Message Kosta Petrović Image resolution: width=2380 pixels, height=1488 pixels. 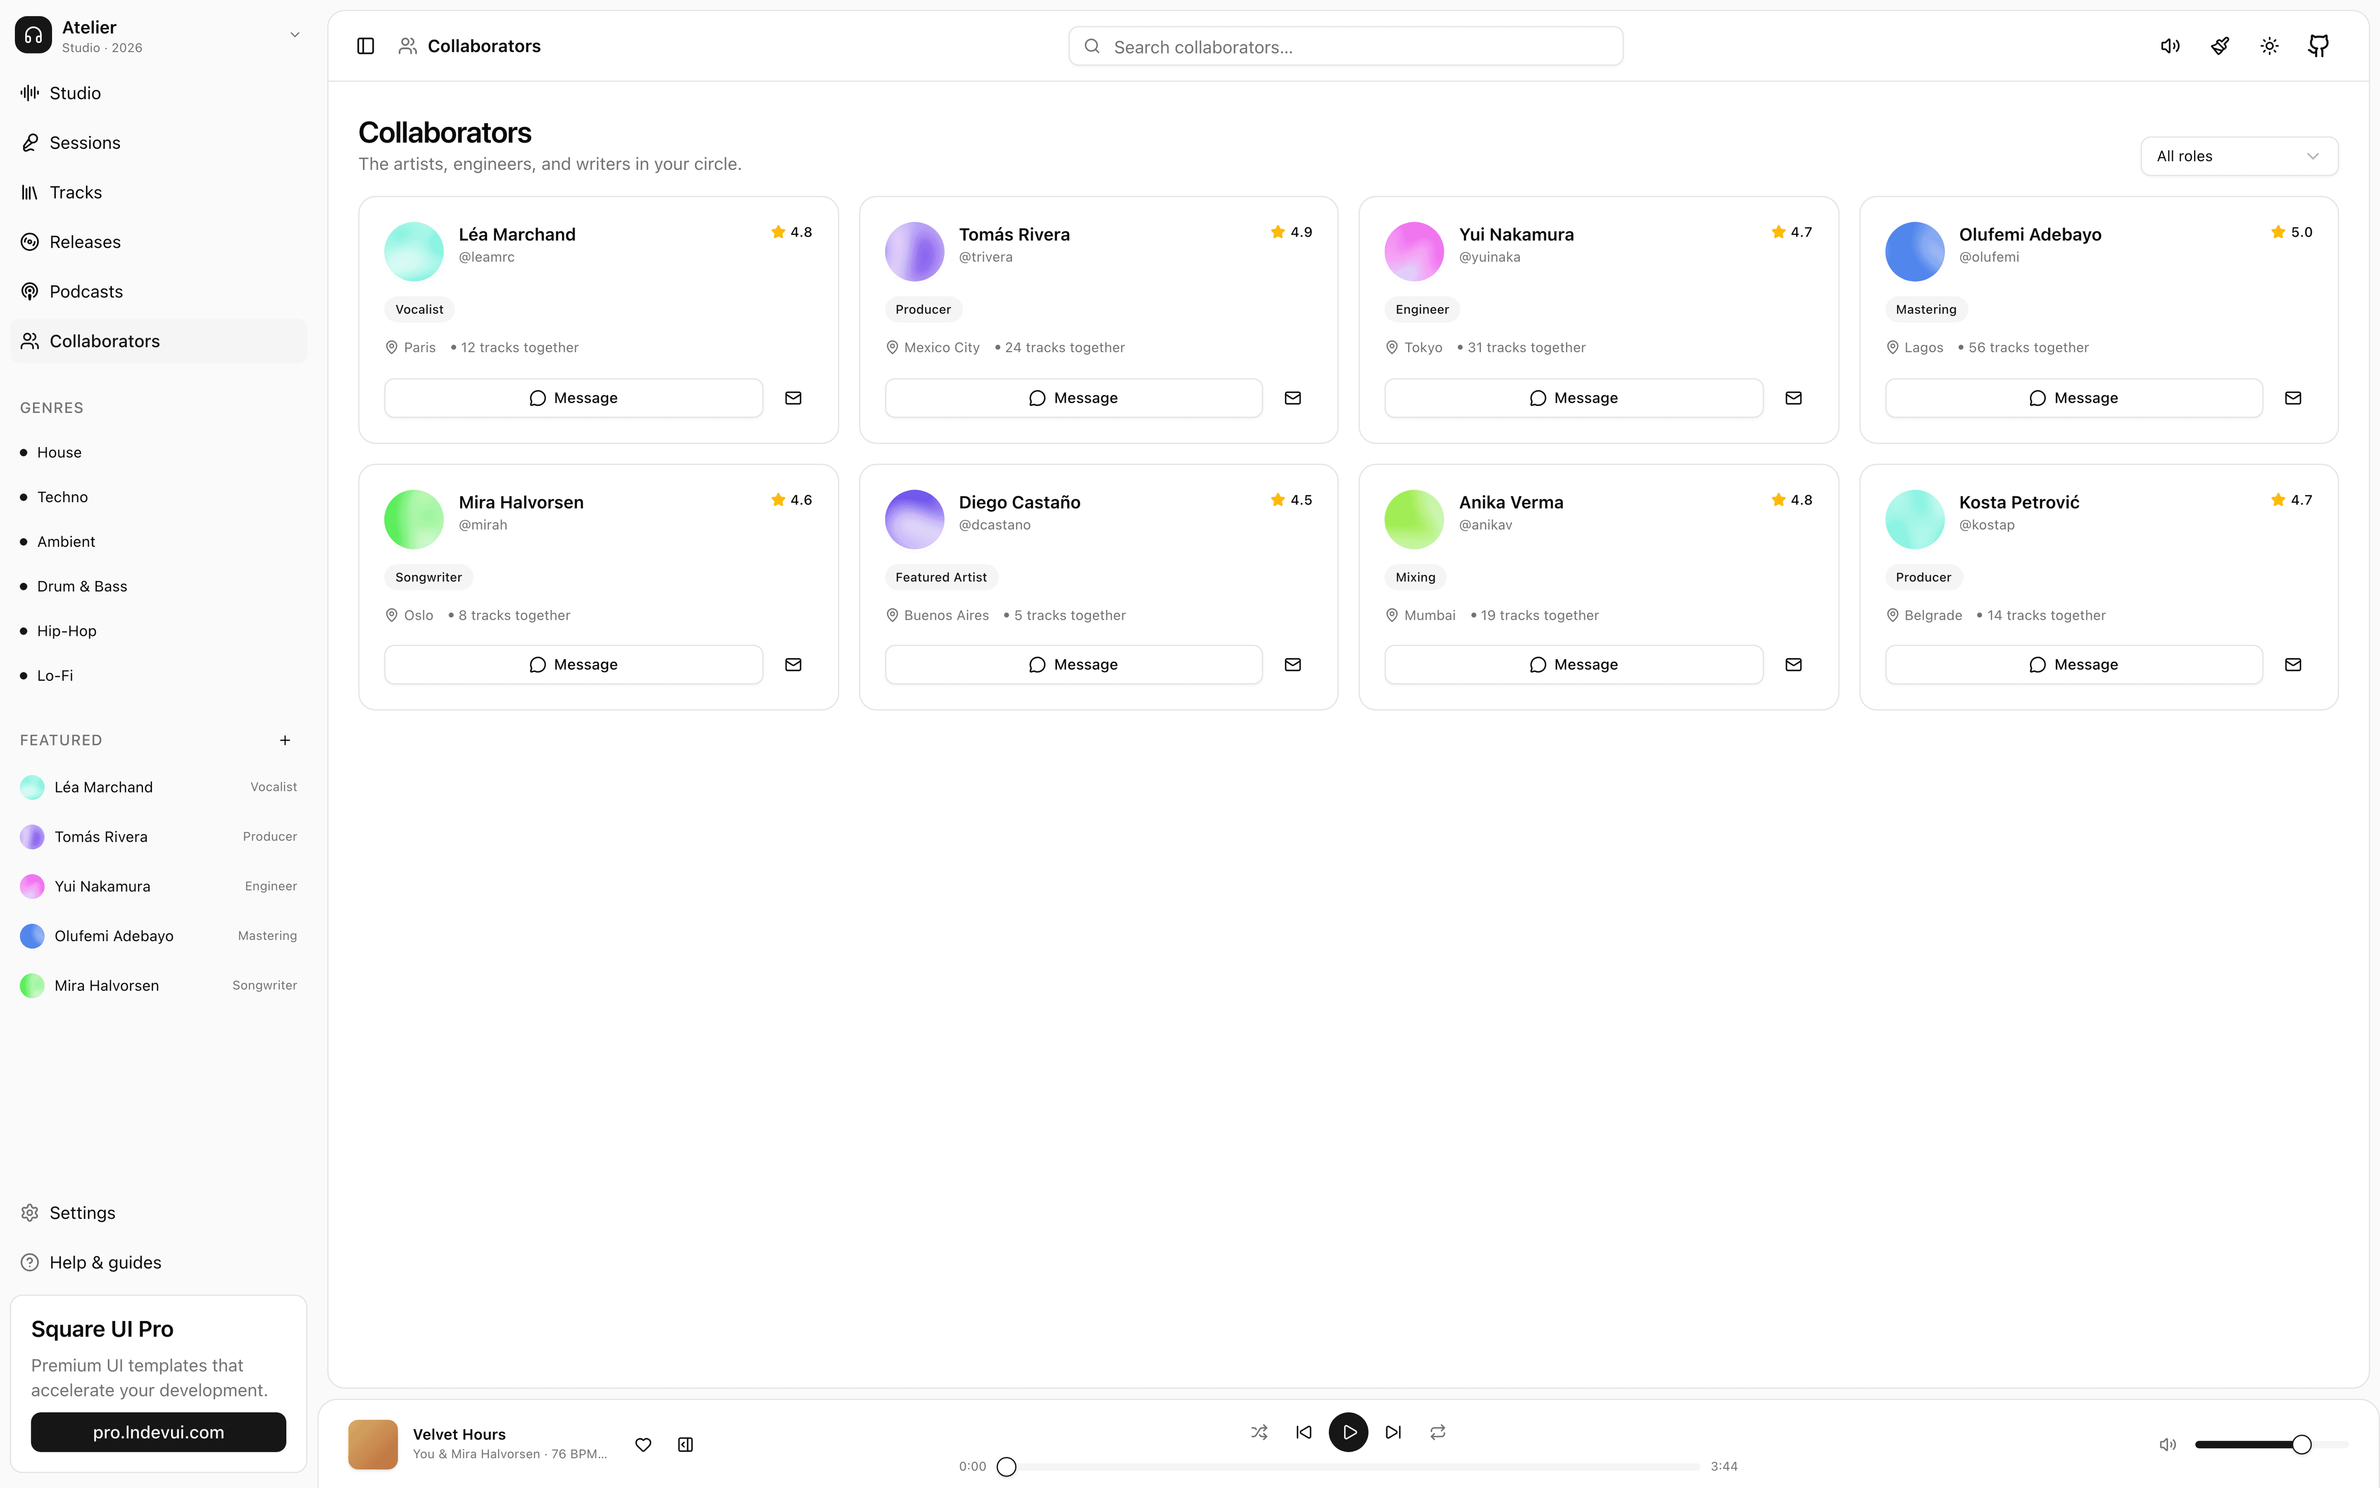2074,664
